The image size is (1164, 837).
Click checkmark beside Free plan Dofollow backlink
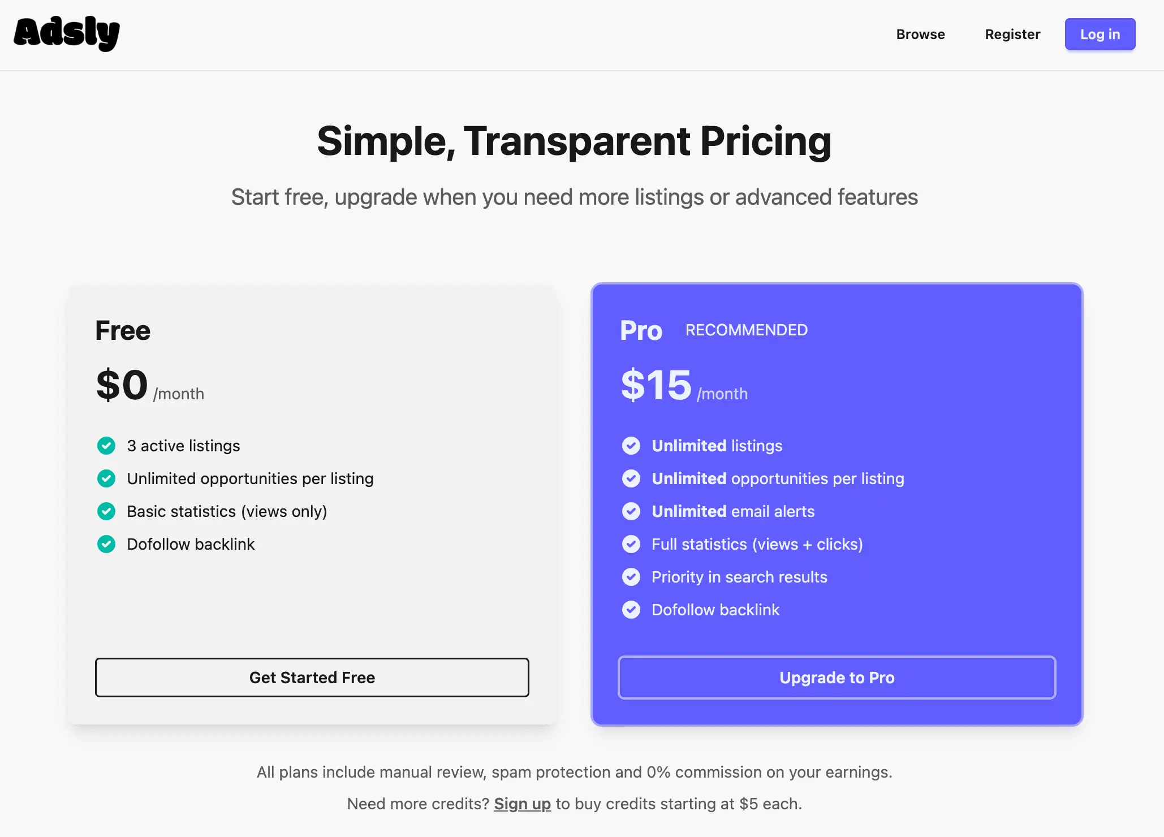[106, 544]
